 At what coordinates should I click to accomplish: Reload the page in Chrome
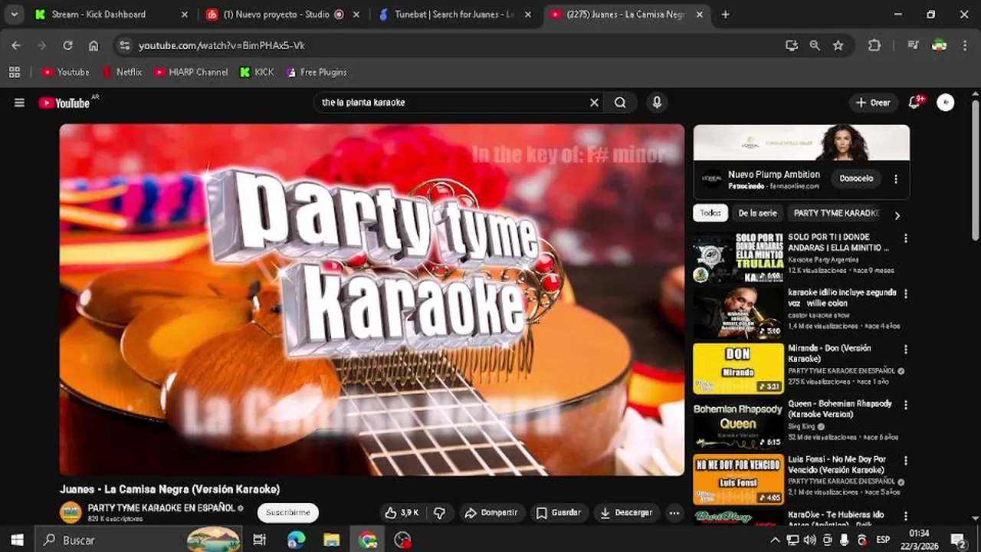67,46
